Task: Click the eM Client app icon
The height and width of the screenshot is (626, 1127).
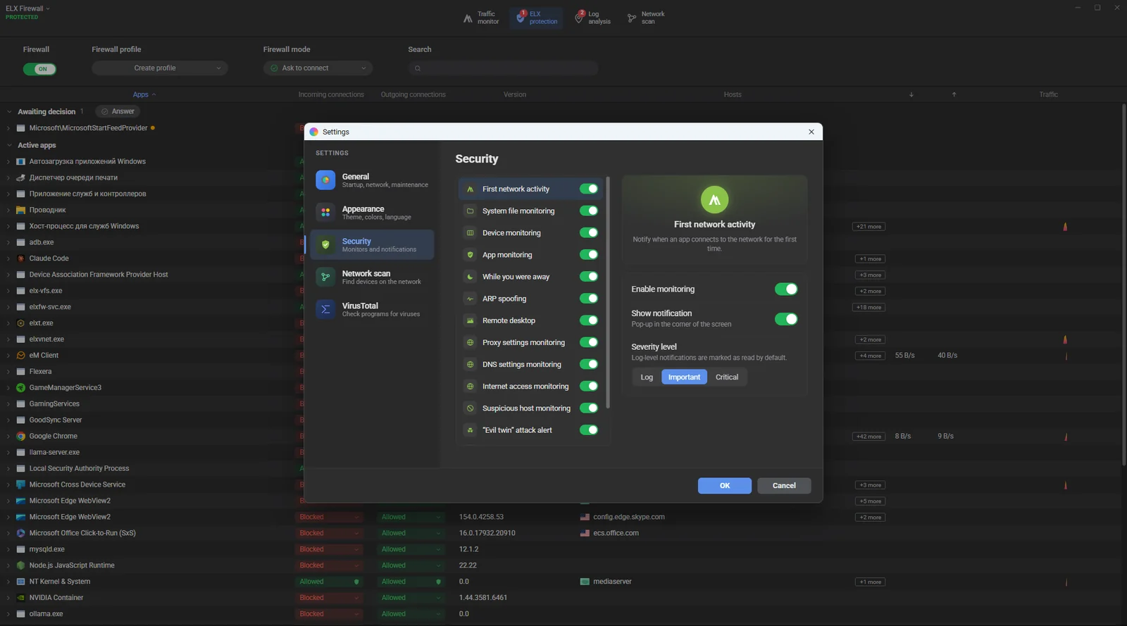Action: point(21,356)
